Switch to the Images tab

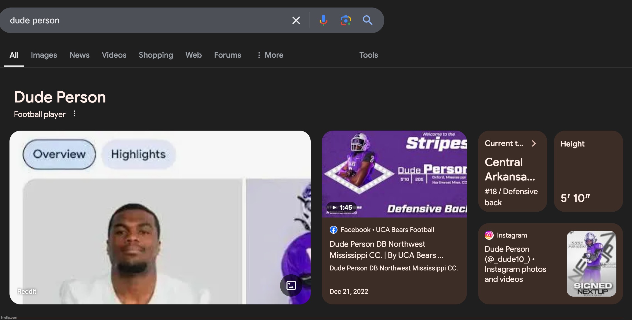coord(44,55)
